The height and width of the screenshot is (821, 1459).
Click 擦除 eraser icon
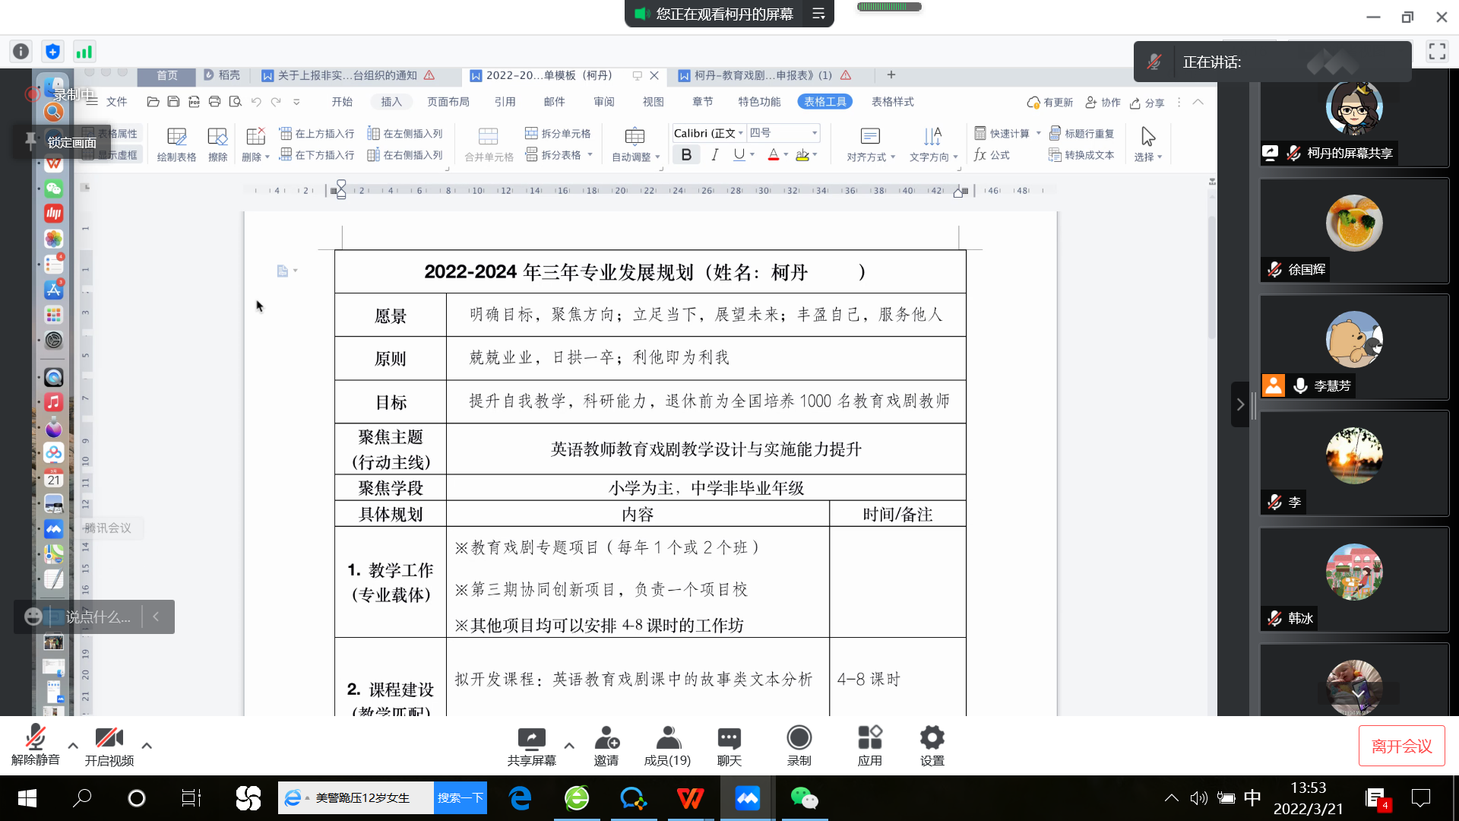pos(217,144)
